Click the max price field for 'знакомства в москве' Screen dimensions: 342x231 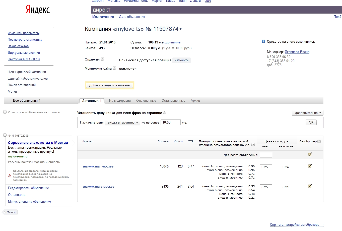[x=266, y=187]
